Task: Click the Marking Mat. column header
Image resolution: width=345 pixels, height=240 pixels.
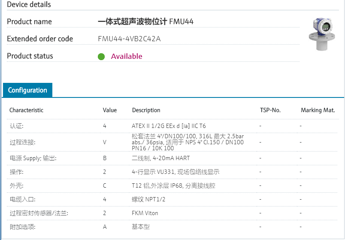Action: (318, 110)
